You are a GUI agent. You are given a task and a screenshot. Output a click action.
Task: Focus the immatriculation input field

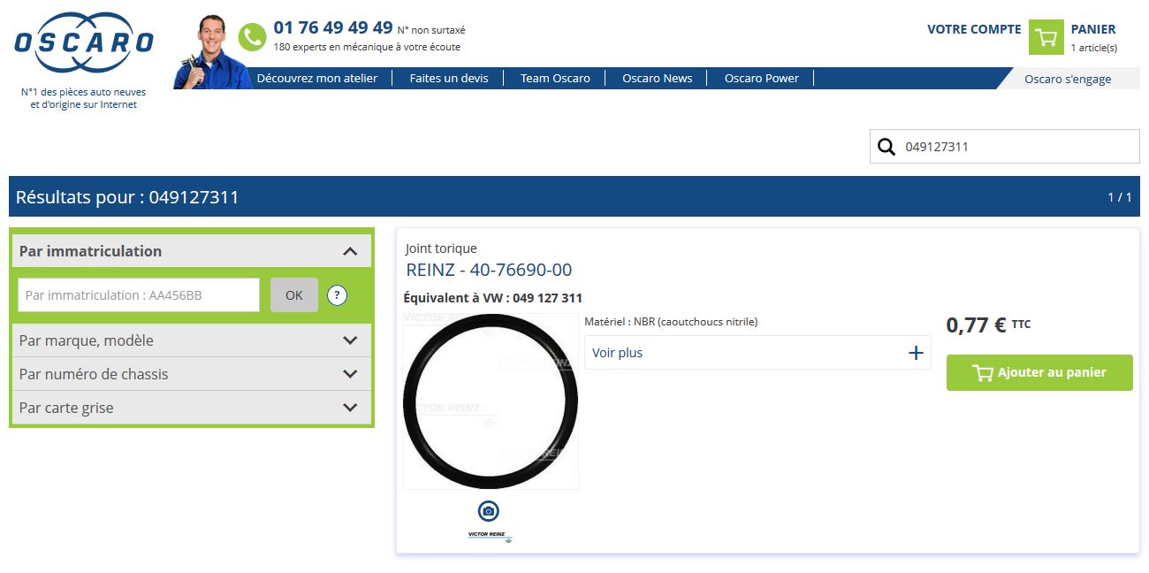[139, 295]
